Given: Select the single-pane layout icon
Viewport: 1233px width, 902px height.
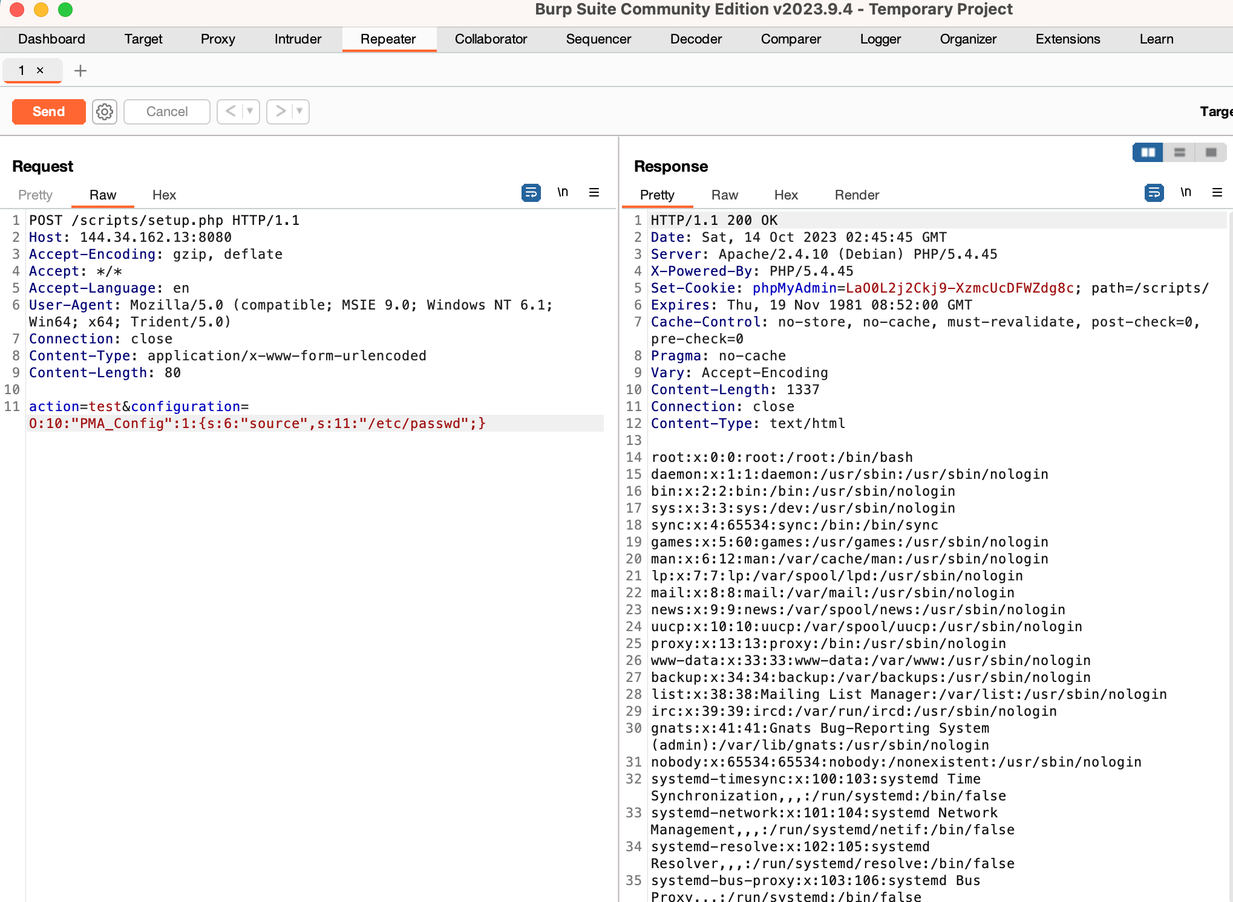Looking at the screenshot, I should pos(1211,152).
